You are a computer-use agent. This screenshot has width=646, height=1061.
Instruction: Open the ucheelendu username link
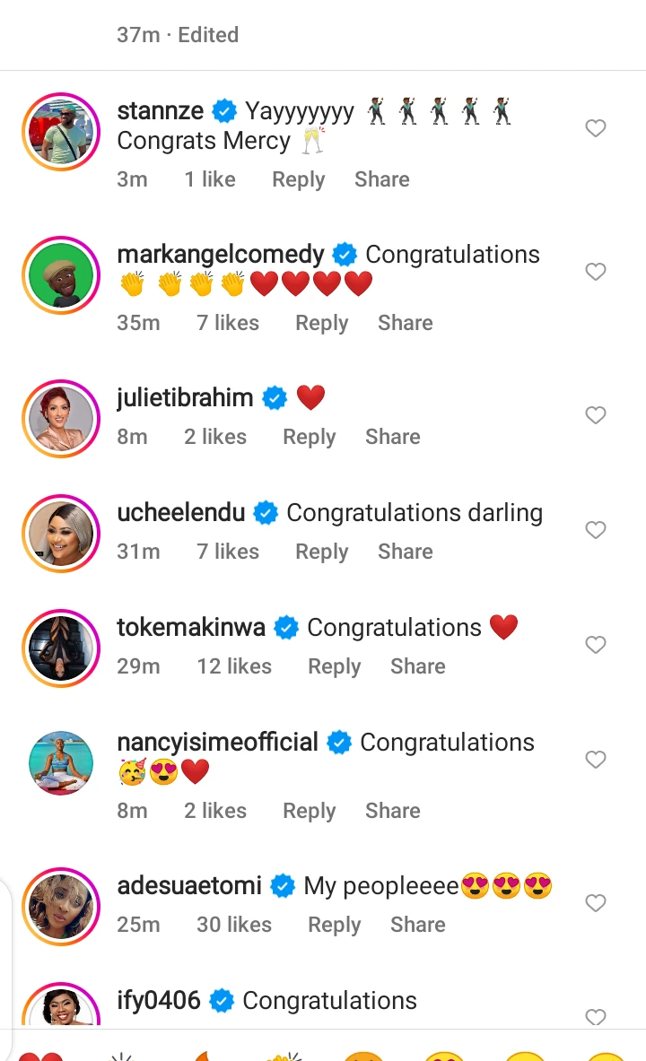tap(180, 513)
